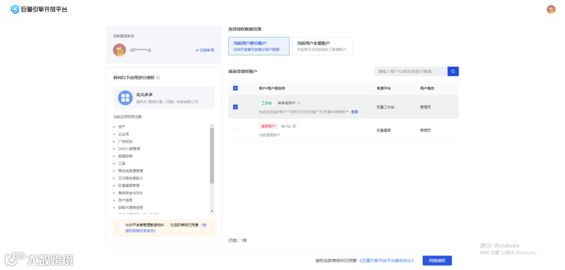
Task: Click the permission list scrollbar thumb
Action: [x=212, y=156]
